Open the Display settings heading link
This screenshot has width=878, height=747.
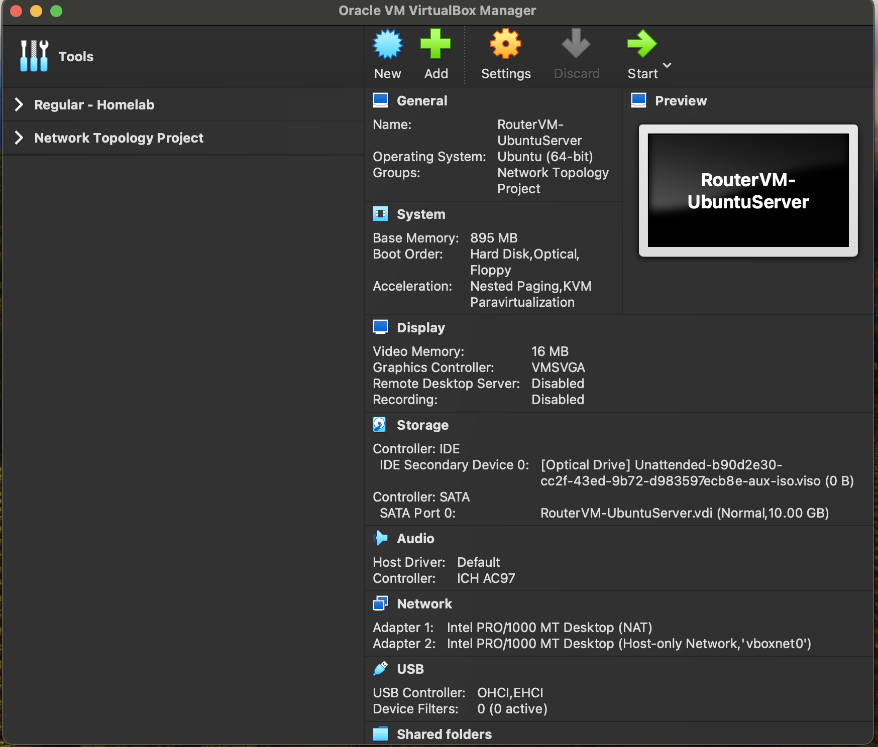421,328
